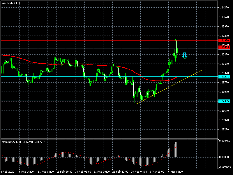
Task: Click the GBPUSD.c,H4 chart title
Action: tap(11, 3)
